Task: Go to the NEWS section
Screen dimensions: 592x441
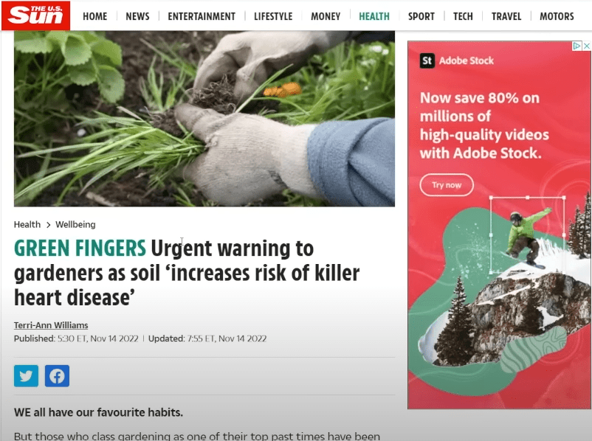Action: [137, 17]
